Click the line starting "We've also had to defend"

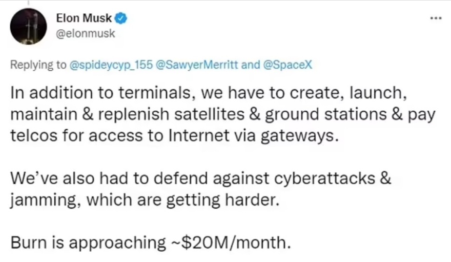(x=200, y=179)
